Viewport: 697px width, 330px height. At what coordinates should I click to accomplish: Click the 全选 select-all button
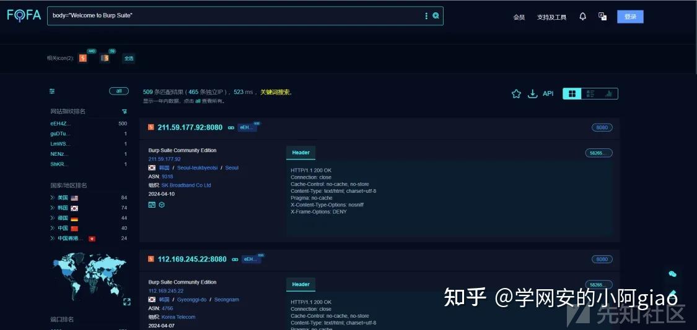point(128,58)
